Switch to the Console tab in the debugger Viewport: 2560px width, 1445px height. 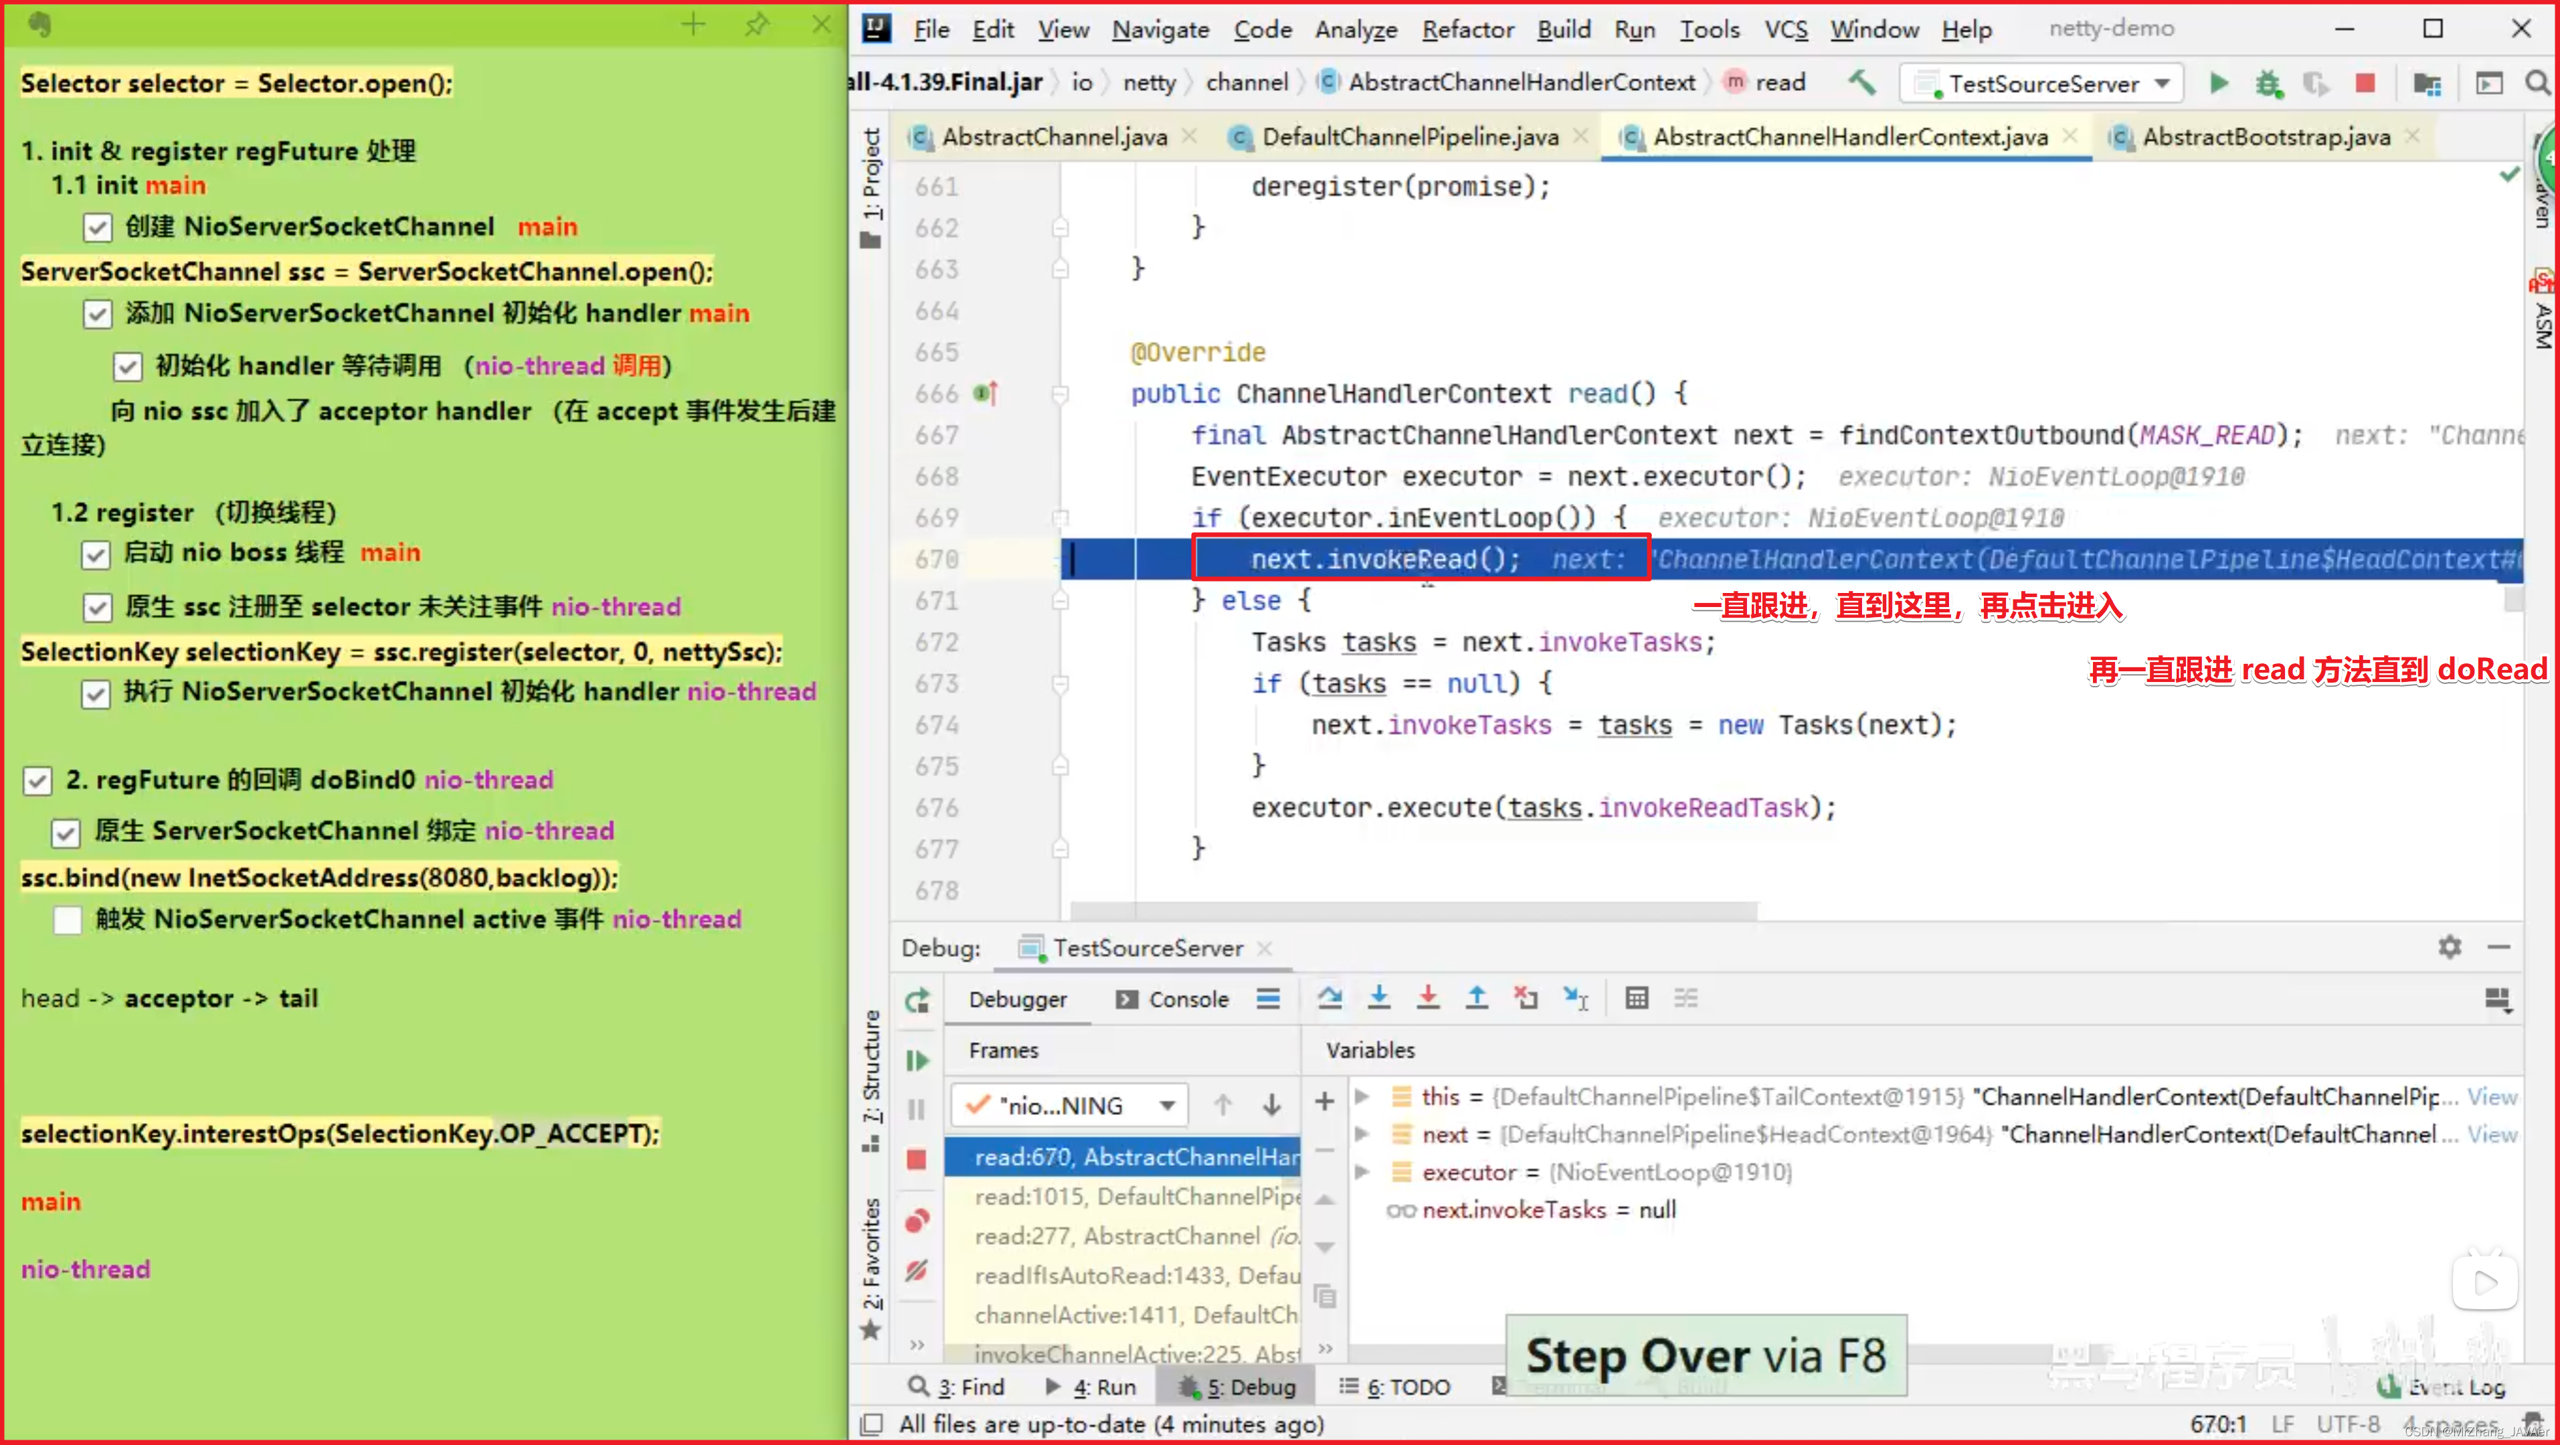point(1173,999)
